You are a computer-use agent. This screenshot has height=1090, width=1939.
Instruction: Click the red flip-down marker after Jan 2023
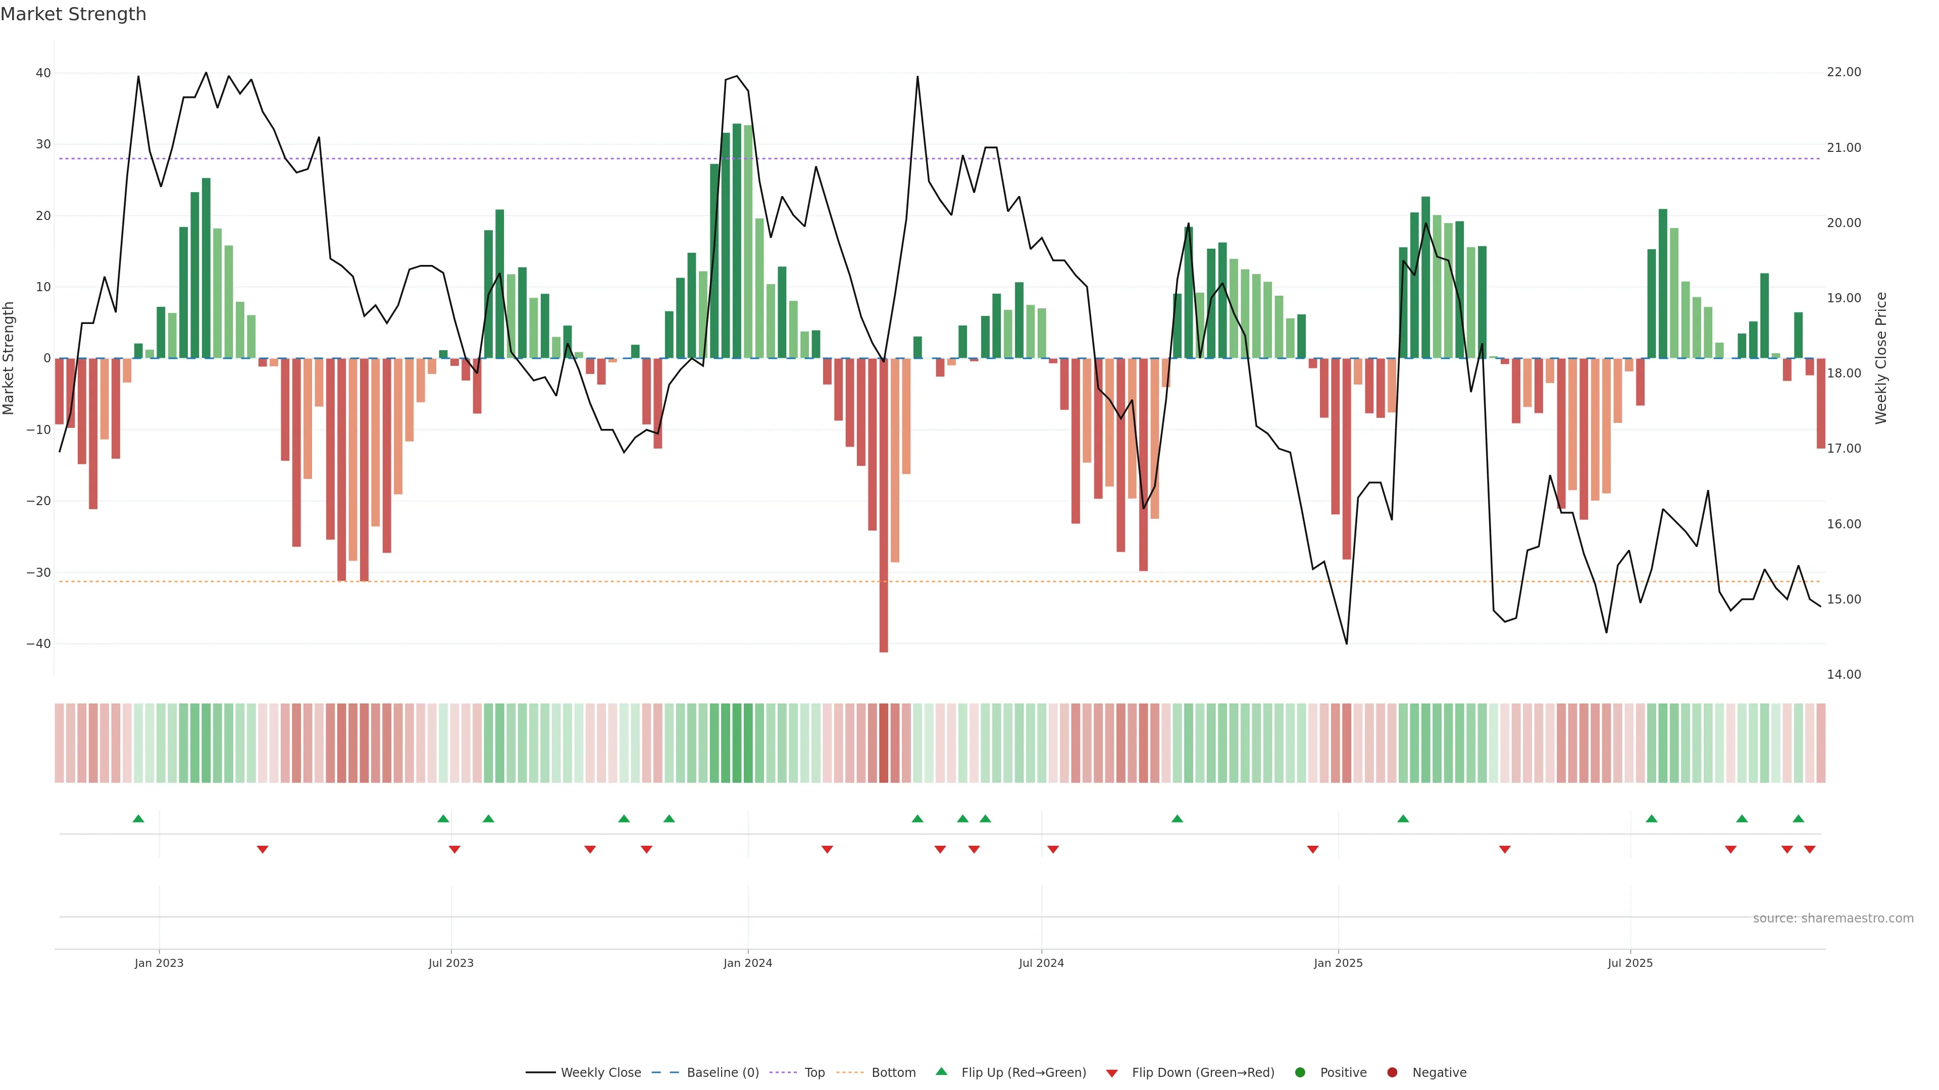coord(262,849)
